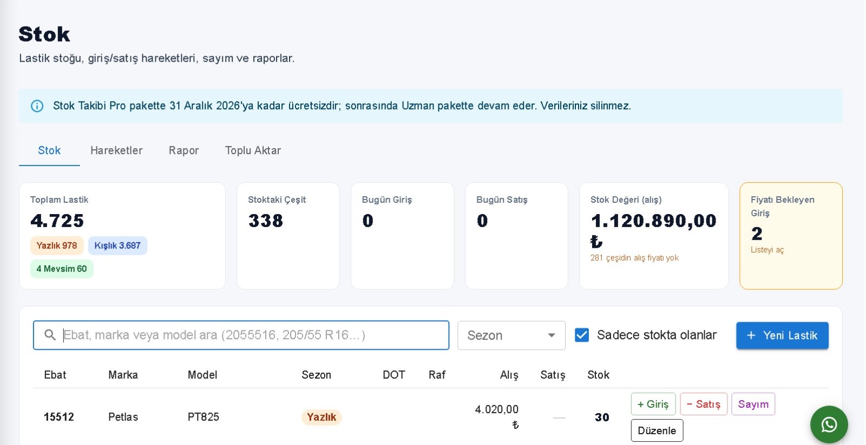The height and width of the screenshot is (445, 866).
Task: Open the Hareketler tab
Action: point(116,150)
